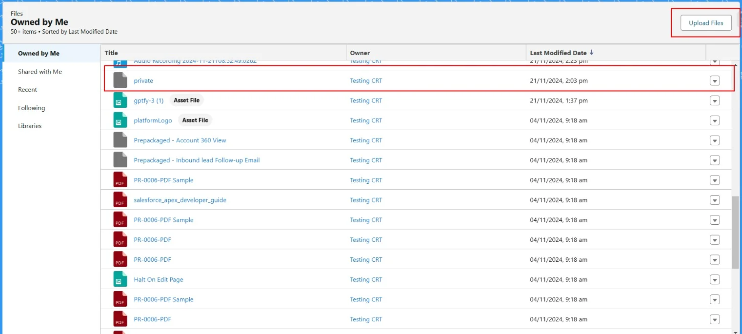Open actions dropdown for salesforce_apex_developer_guide

coord(715,200)
